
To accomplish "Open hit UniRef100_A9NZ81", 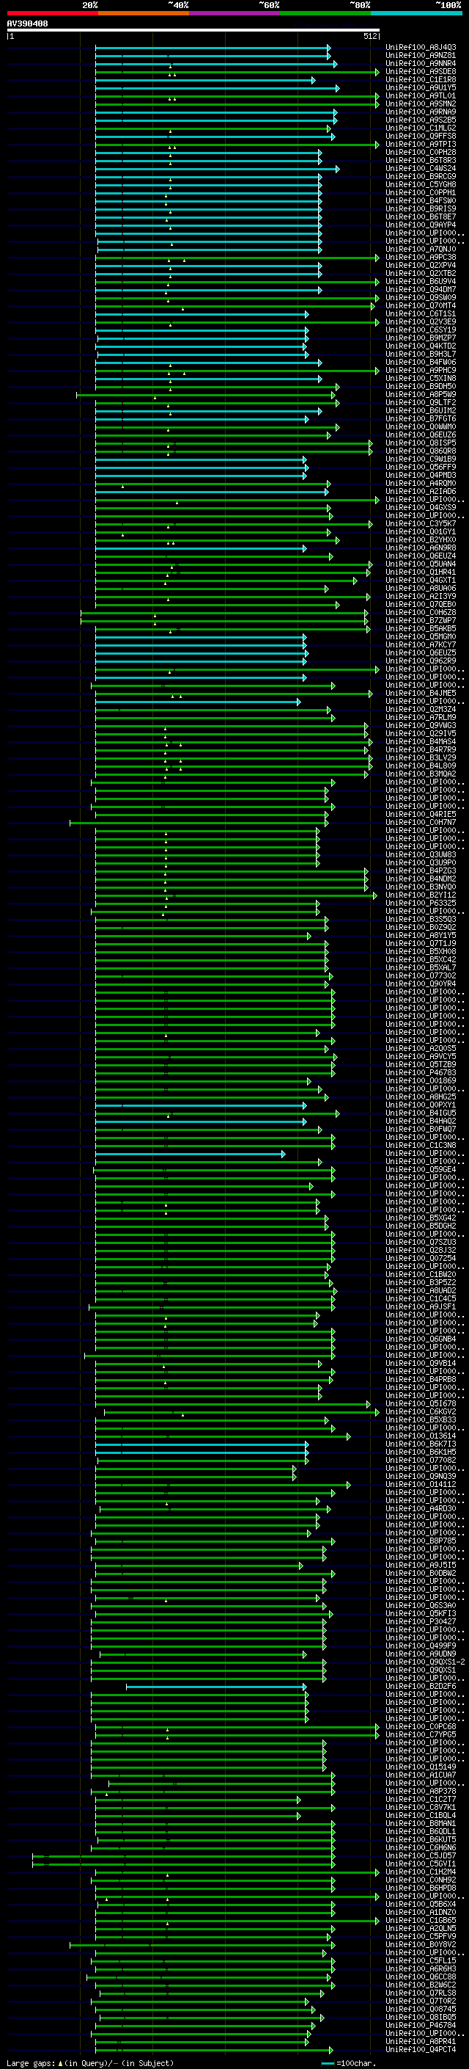I will (x=421, y=56).
